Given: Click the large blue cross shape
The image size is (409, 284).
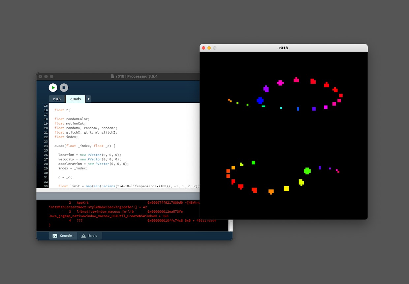Looking at the screenshot, I should click(260, 100).
